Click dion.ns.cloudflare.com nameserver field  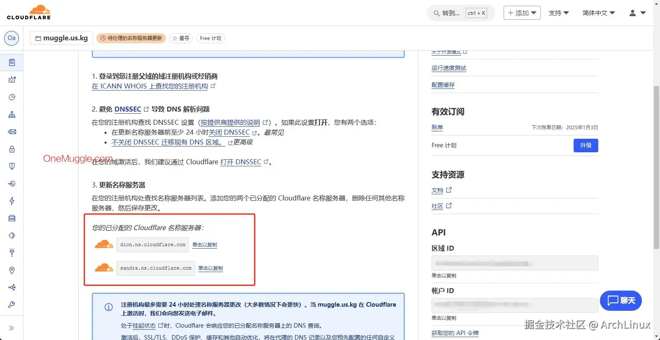tap(153, 245)
